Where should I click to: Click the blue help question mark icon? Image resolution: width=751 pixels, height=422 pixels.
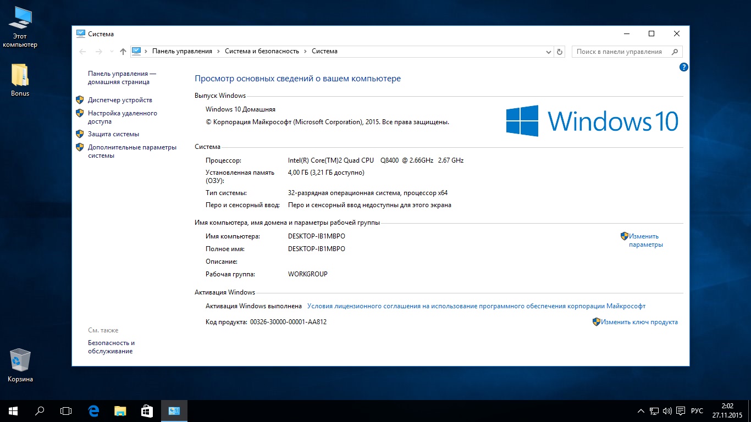[683, 67]
